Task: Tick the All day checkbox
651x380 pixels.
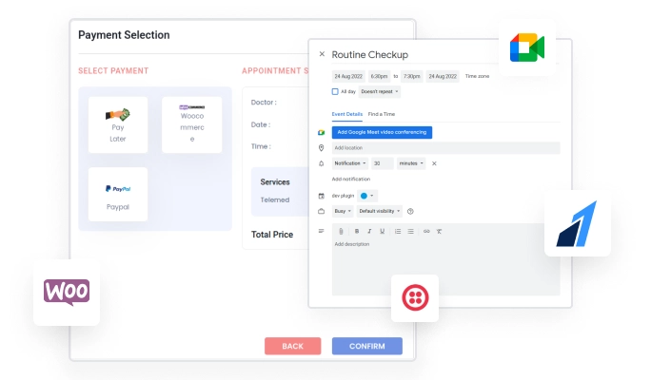Action: click(x=335, y=91)
